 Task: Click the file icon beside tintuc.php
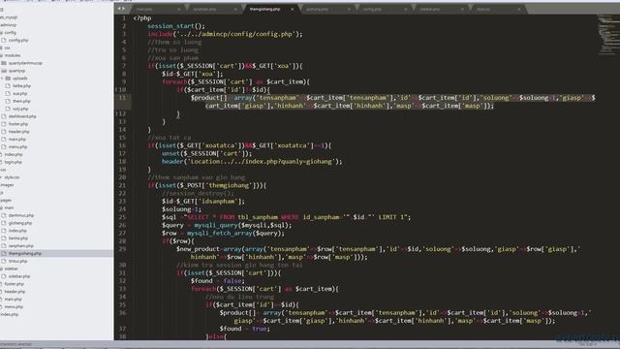[4, 261]
